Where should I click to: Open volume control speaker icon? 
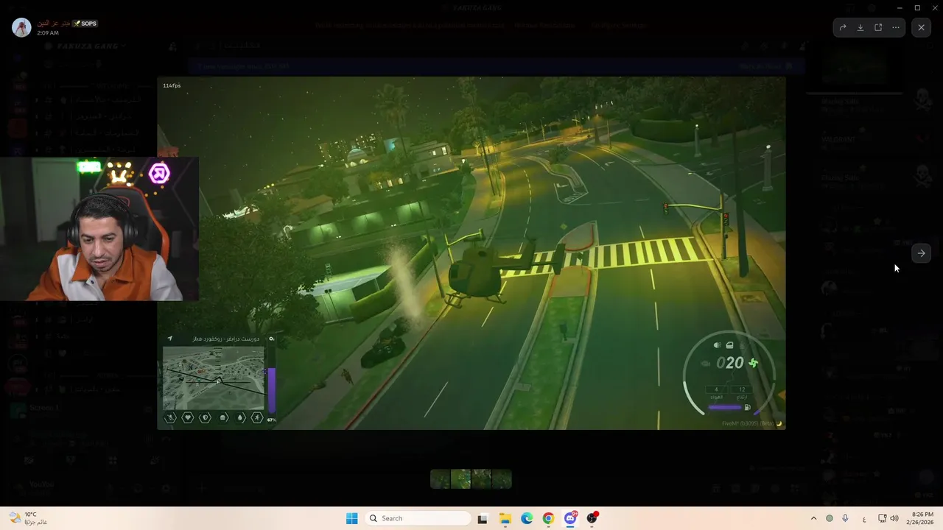coord(894,518)
